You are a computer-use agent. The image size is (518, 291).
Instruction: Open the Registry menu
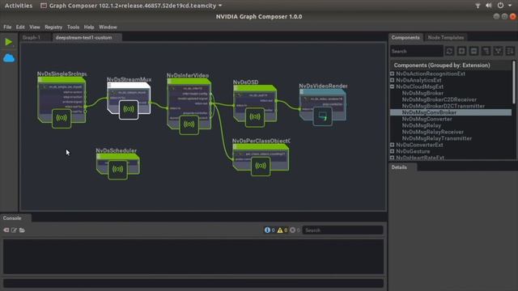[x=53, y=27]
